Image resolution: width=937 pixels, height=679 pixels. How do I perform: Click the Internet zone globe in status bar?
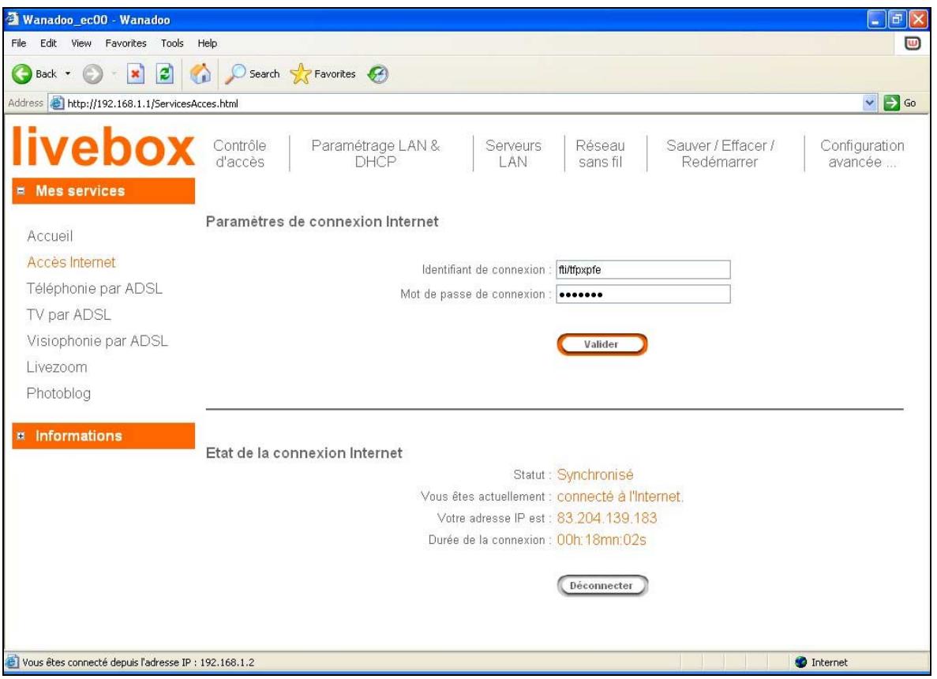click(x=800, y=662)
